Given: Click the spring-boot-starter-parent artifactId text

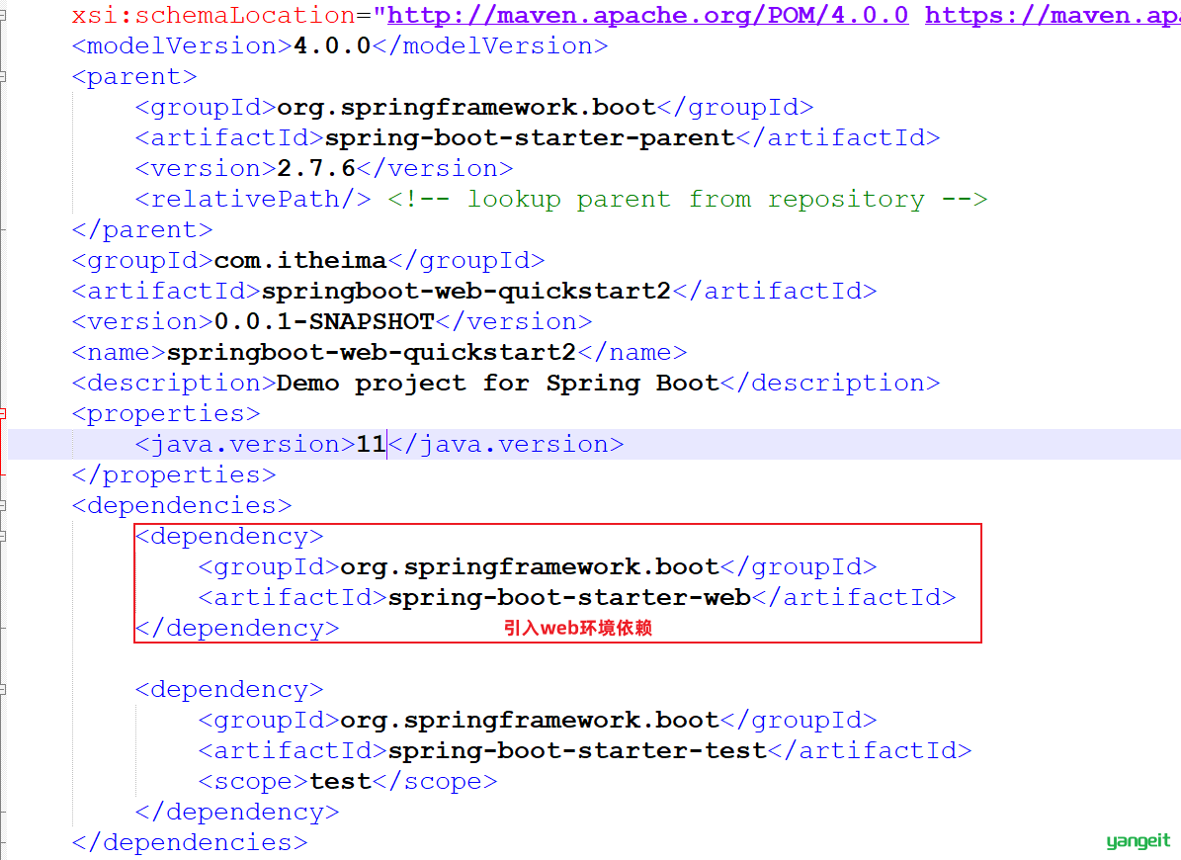Looking at the screenshot, I should [x=530, y=137].
